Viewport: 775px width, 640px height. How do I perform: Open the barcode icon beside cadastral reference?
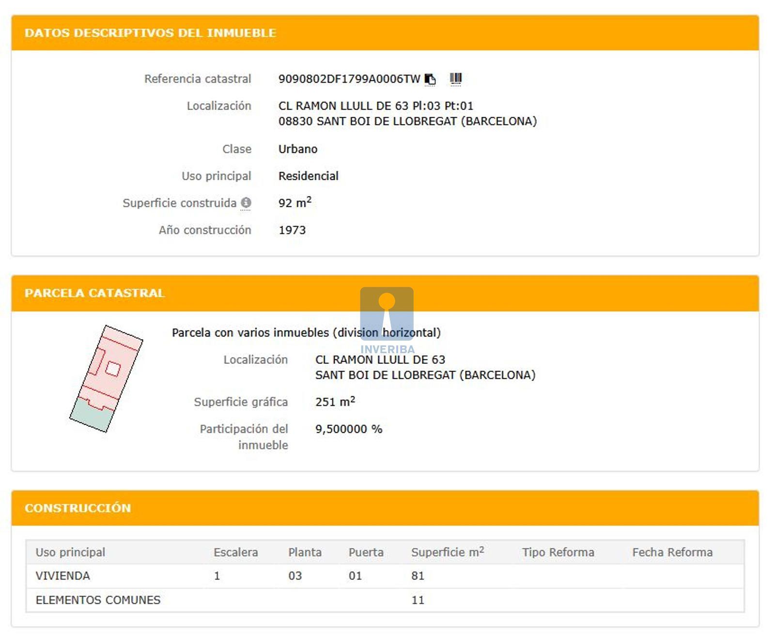click(x=456, y=78)
